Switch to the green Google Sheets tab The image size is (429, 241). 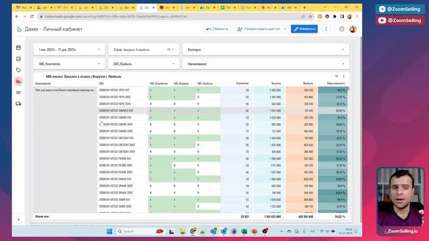228,7
